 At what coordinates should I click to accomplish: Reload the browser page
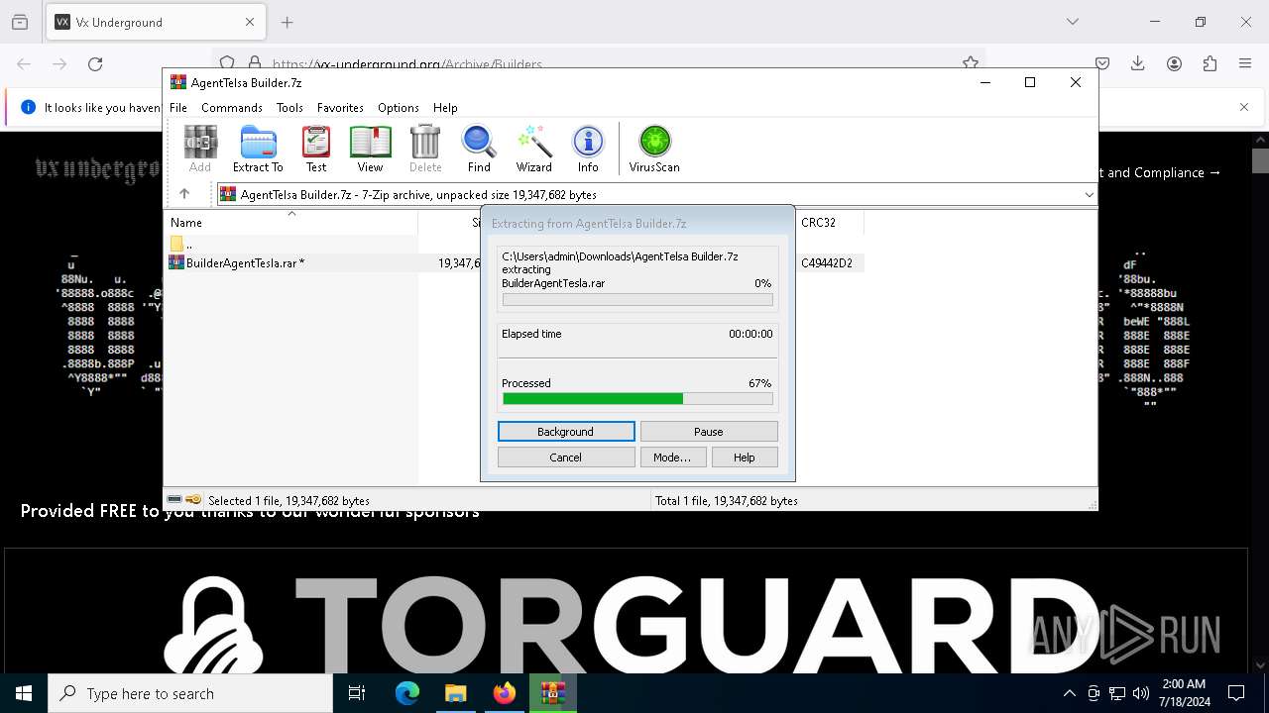(95, 64)
